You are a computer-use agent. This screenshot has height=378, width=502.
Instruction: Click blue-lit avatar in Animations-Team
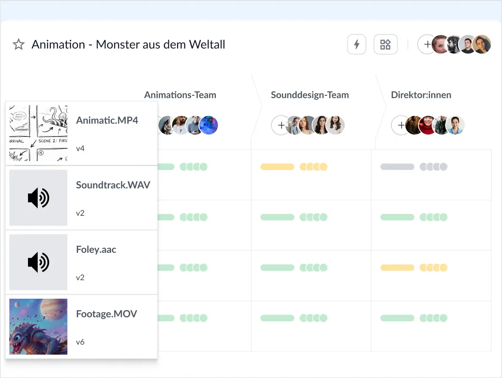pyautogui.click(x=209, y=125)
